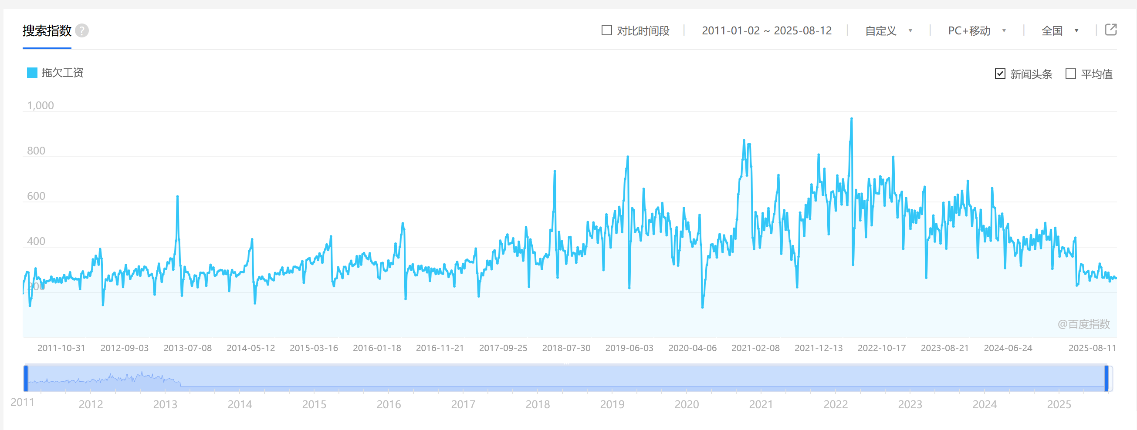Open the 全国 region dropdown
Screen dimensions: 1137x430
click(x=1059, y=30)
